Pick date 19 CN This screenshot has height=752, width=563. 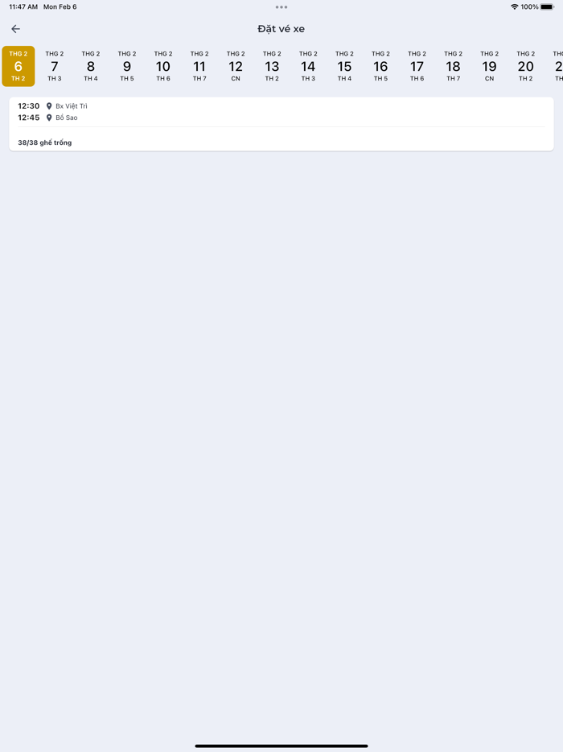[x=489, y=66]
